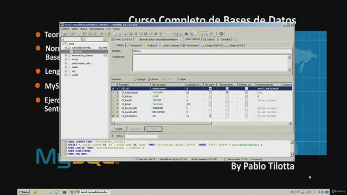The height and width of the screenshot is (195, 347).
Task: Collapse the cursodebasededatos database node
Action: tap(66, 48)
